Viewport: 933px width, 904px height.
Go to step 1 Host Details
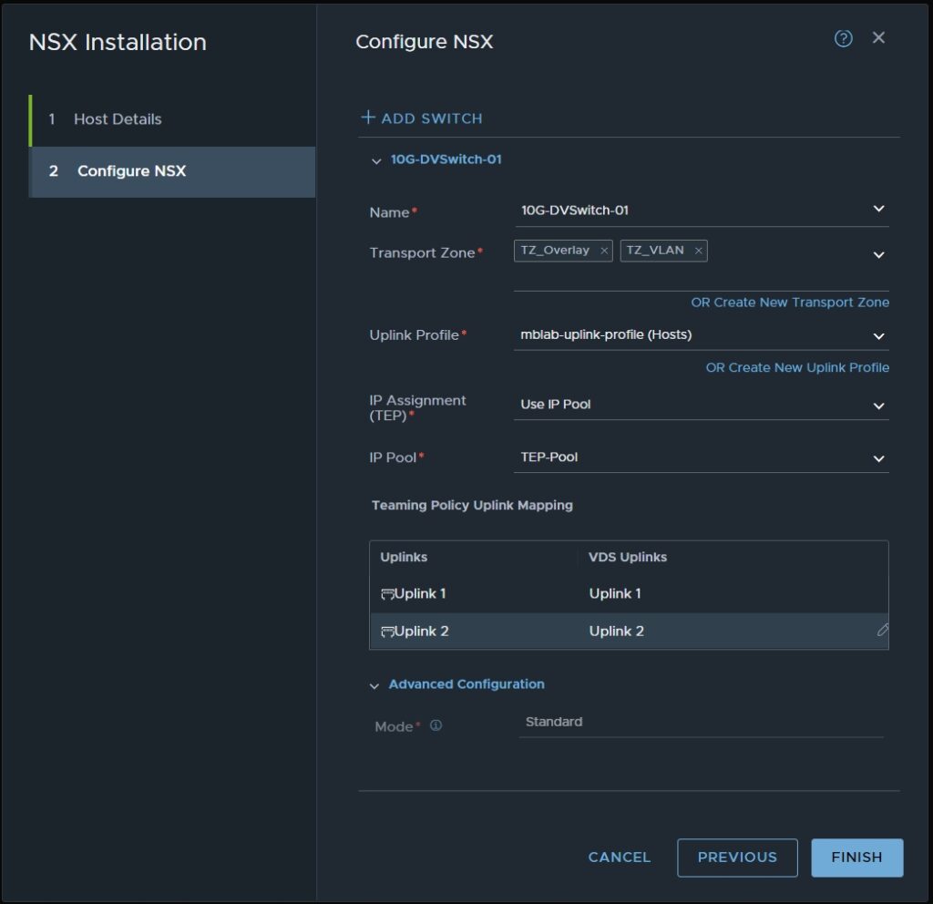coord(172,119)
